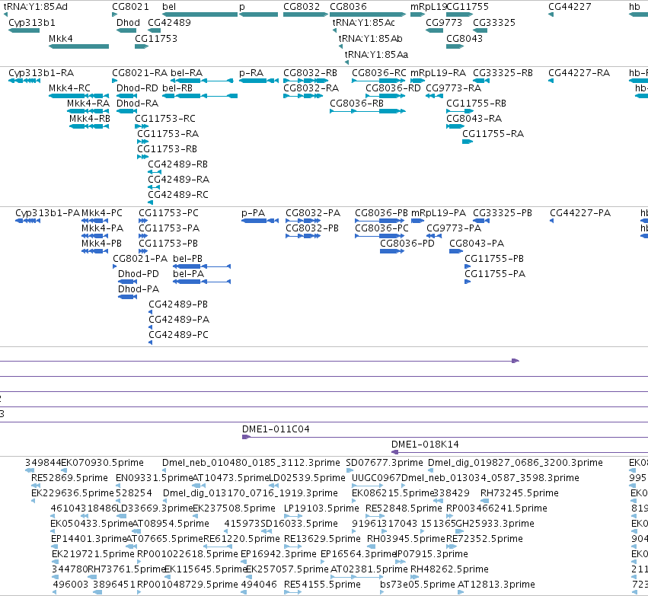This screenshot has width=648, height=596.
Task: Click the CG11755 gene bar
Action: 460,14
